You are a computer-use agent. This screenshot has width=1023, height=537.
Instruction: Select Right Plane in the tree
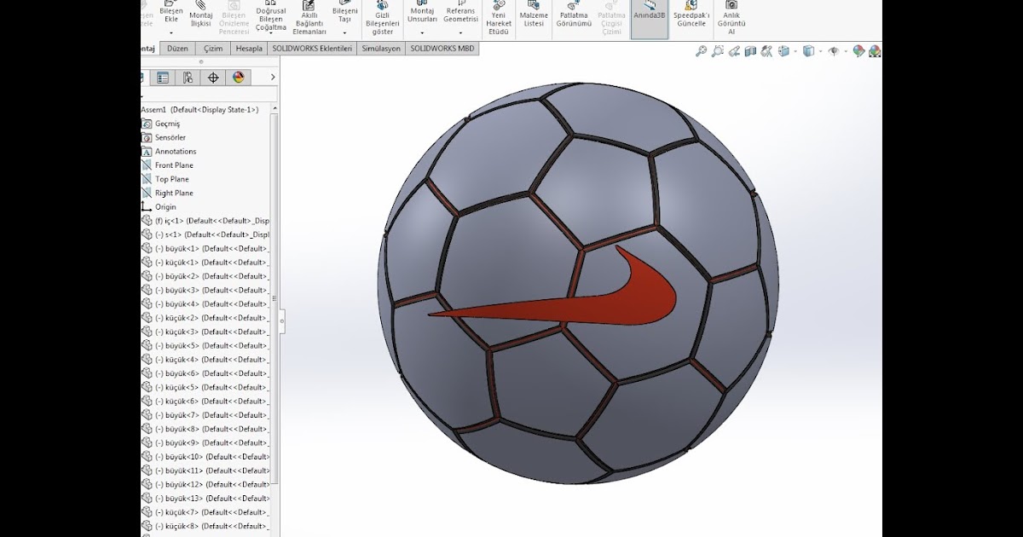coord(168,193)
